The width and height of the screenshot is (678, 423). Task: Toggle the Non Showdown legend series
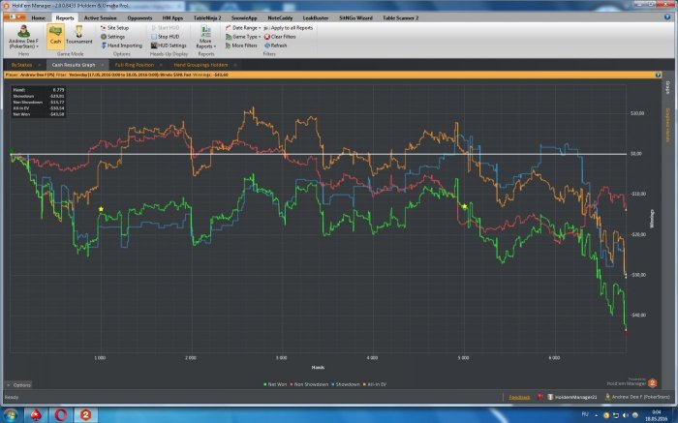coord(313,384)
